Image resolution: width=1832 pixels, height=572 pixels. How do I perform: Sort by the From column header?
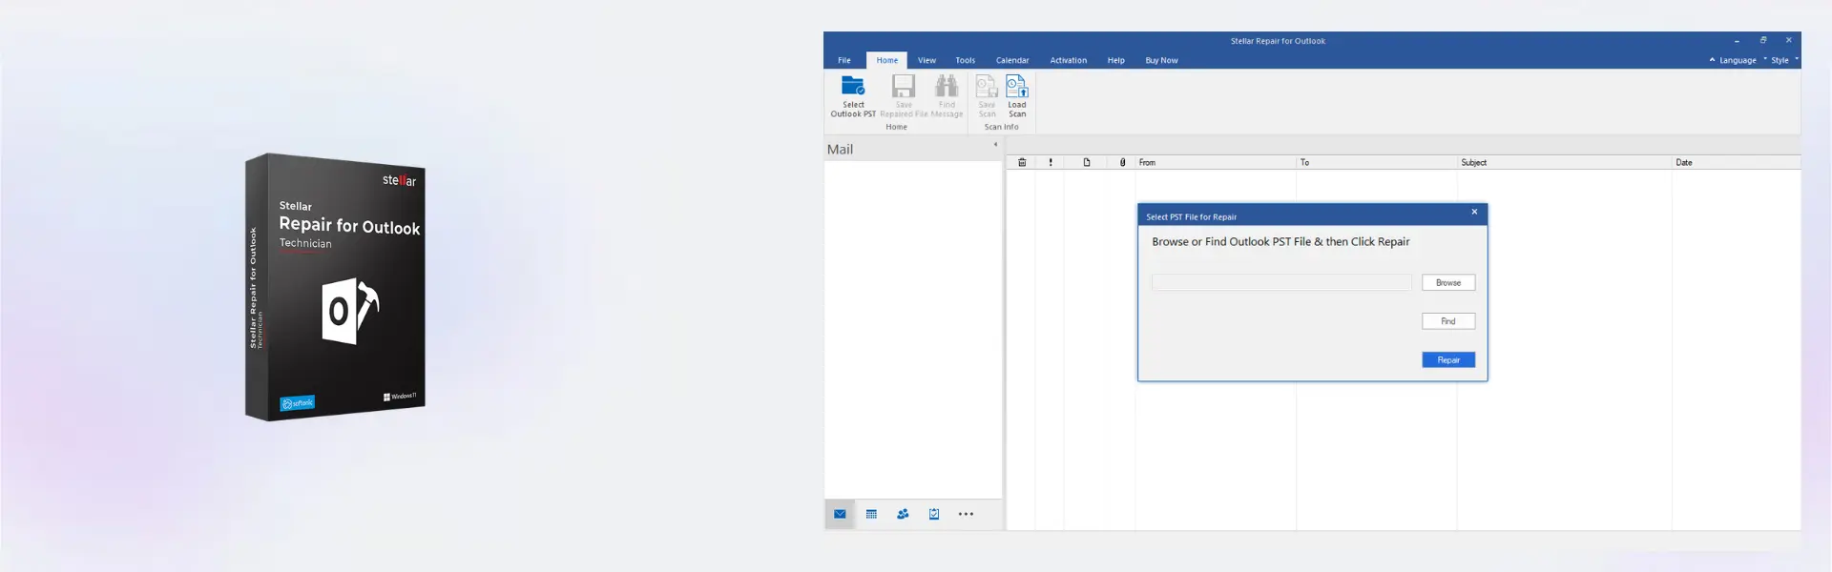pyautogui.click(x=1215, y=162)
